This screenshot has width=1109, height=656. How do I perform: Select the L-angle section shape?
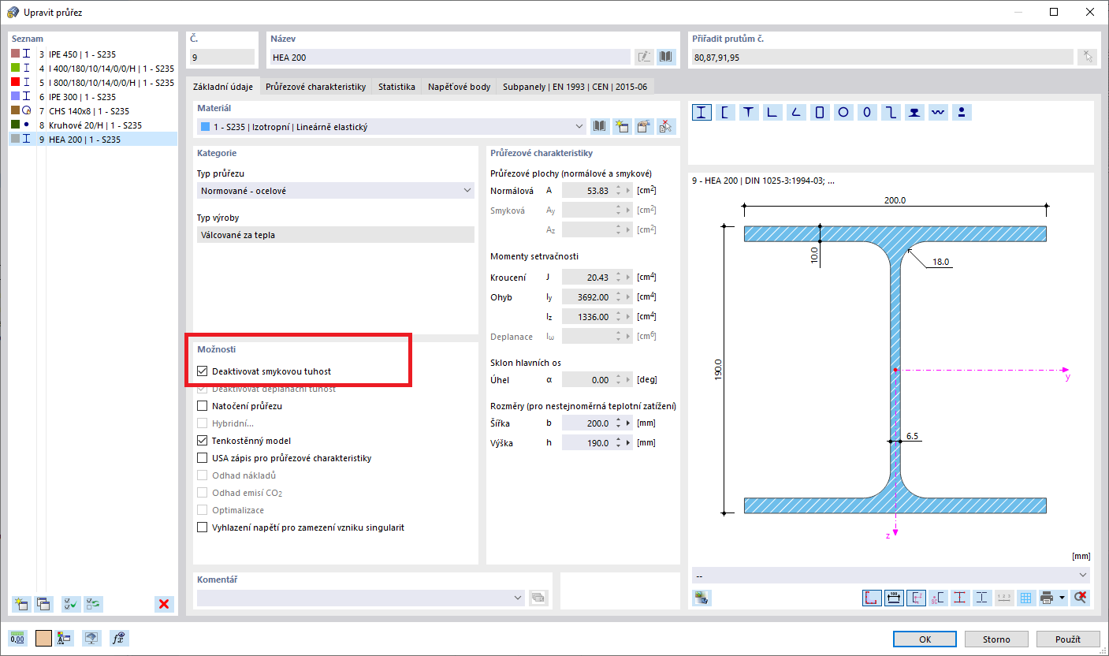tap(772, 112)
